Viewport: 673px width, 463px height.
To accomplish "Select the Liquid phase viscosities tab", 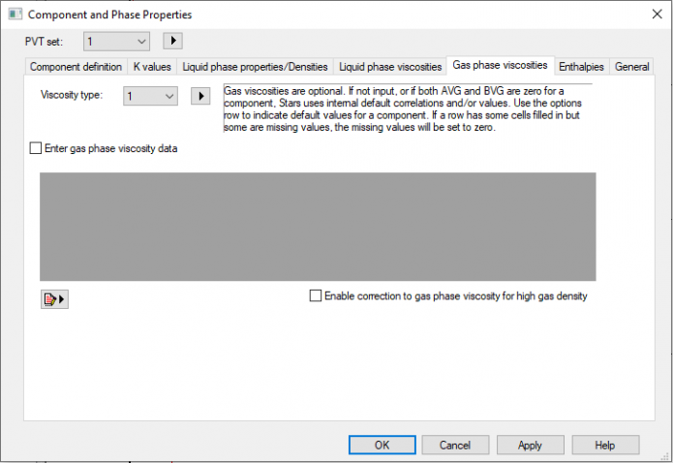I will (390, 67).
